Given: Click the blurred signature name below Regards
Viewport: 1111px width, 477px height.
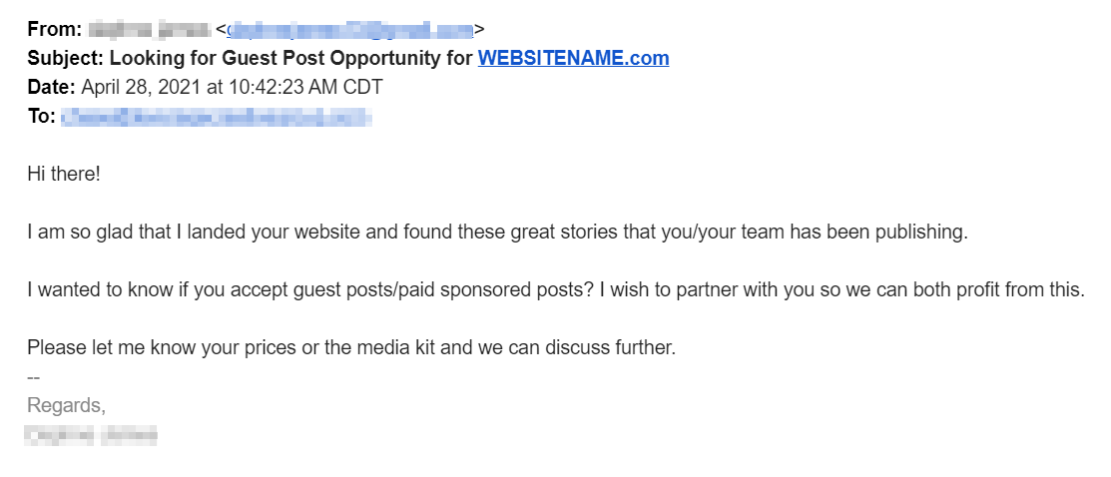Looking at the screenshot, I should pyautogui.click(x=92, y=435).
